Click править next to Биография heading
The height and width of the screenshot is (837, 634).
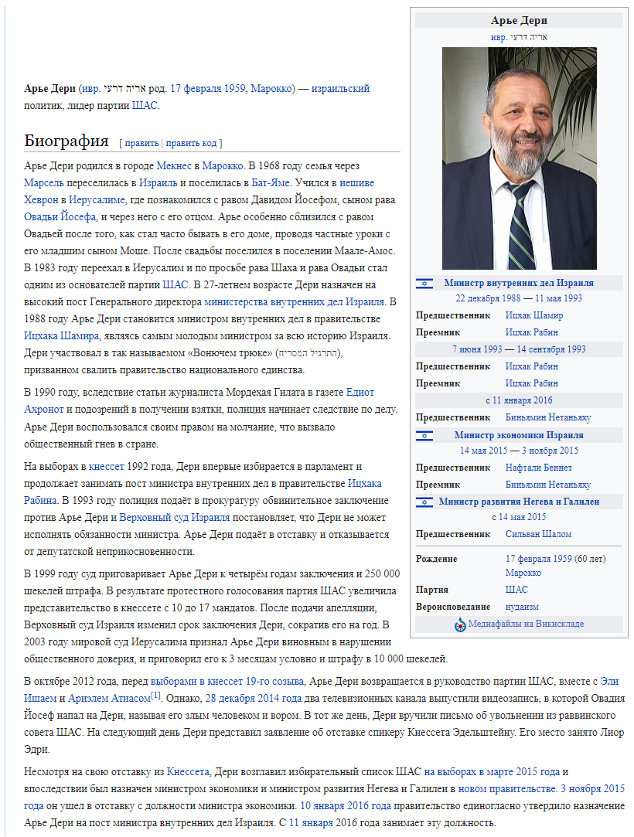[141, 143]
